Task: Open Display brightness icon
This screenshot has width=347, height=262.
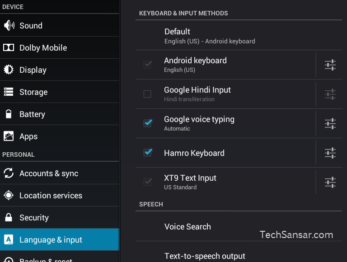Action: 9,70
